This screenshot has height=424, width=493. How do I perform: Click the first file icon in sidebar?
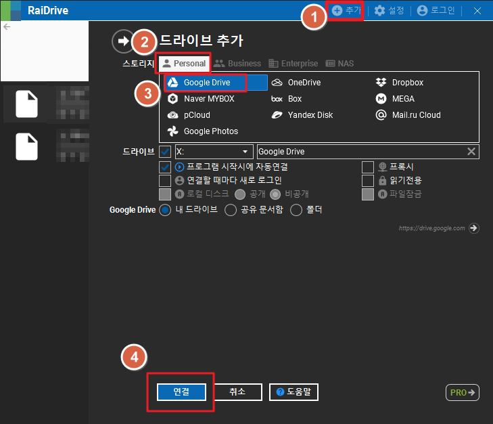click(27, 104)
